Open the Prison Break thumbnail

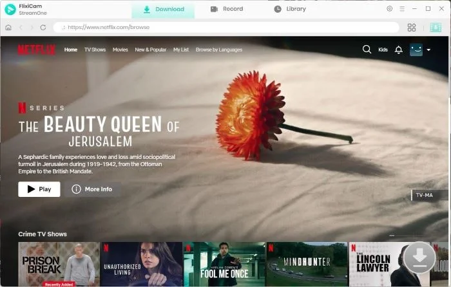click(x=59, y=264)
